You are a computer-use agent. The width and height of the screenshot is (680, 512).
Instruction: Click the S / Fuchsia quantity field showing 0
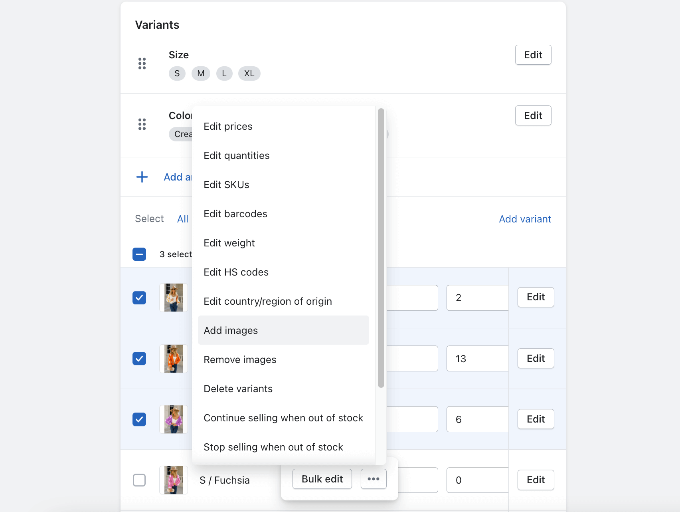[478, 480]
